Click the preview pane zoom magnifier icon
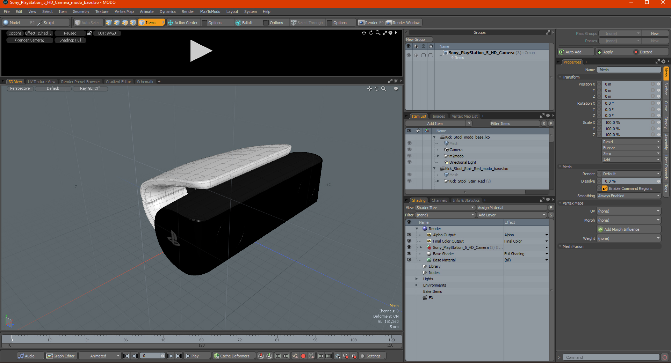 pyautogui.click(x=378, y=33)
